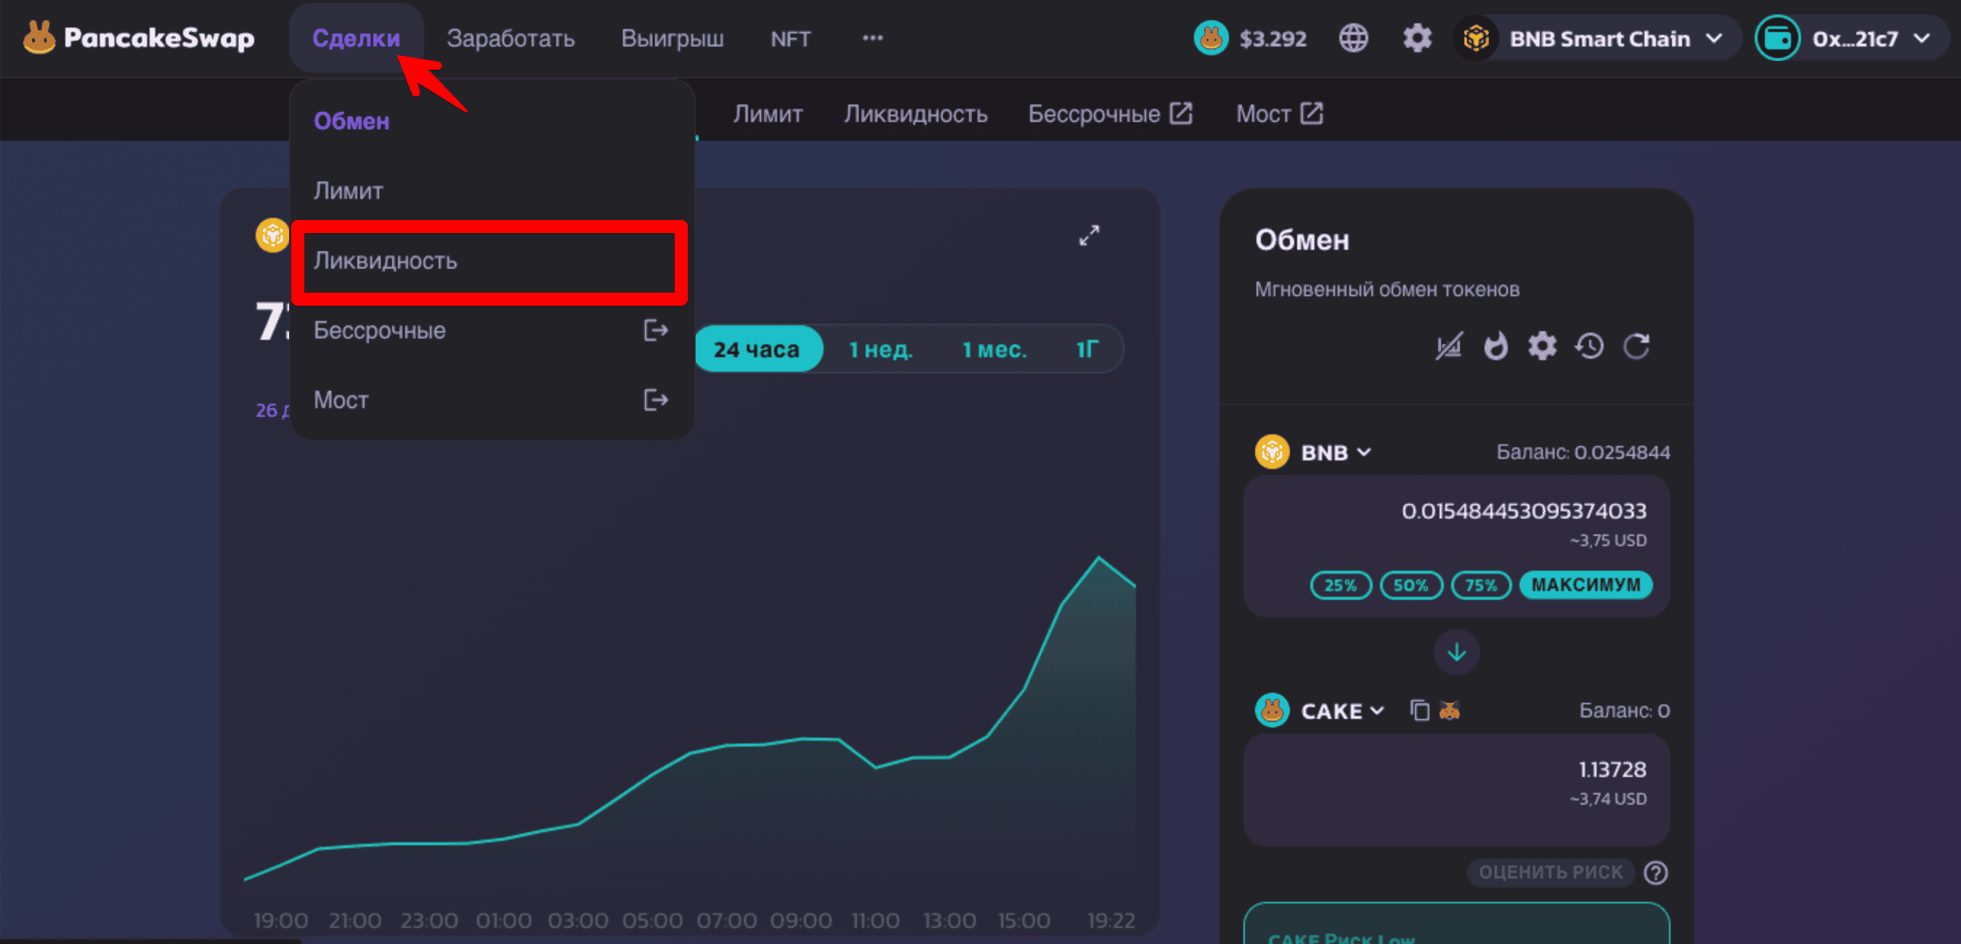Click the BNB Smart Chain network icon
1961x944 pixels.
point(1476,38)
